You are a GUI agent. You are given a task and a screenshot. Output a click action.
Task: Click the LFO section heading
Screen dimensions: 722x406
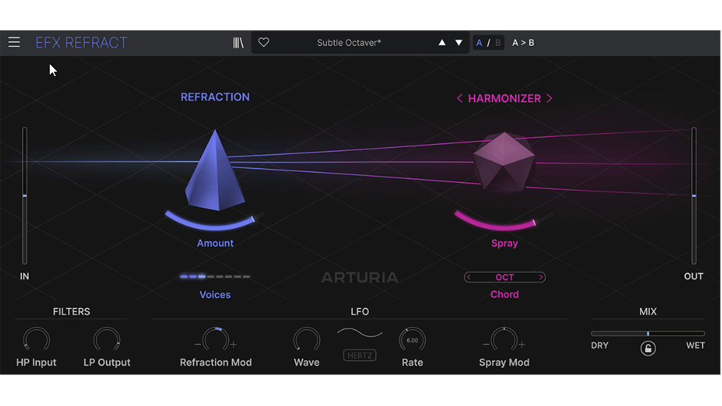coord(360,312)
